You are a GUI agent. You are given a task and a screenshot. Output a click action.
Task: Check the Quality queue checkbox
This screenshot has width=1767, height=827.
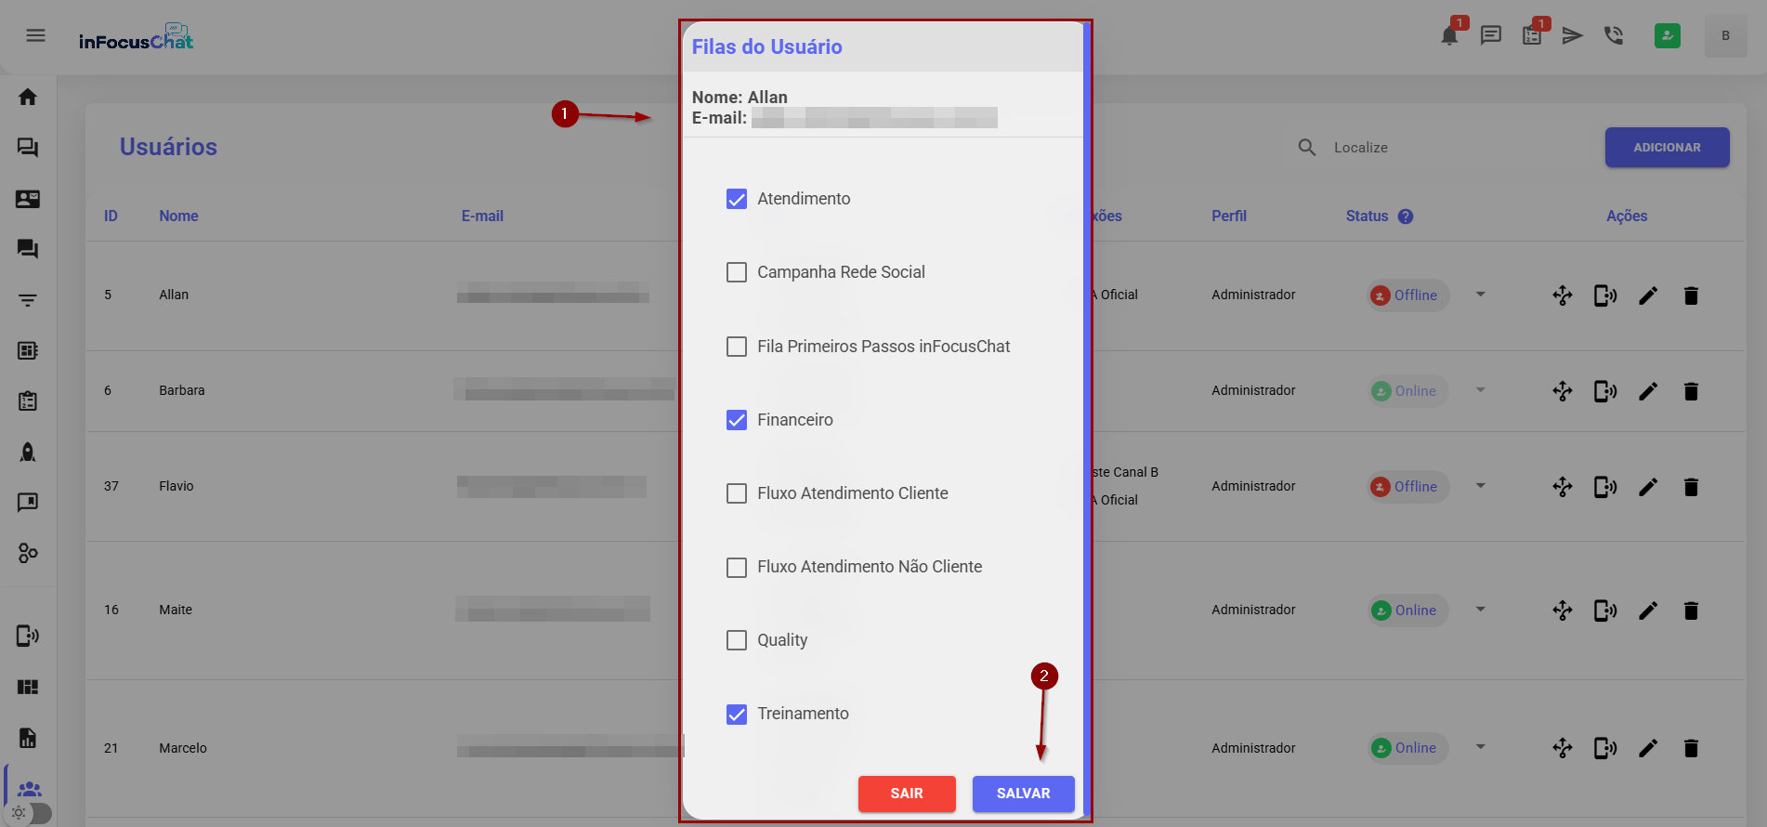click(737, 640)
